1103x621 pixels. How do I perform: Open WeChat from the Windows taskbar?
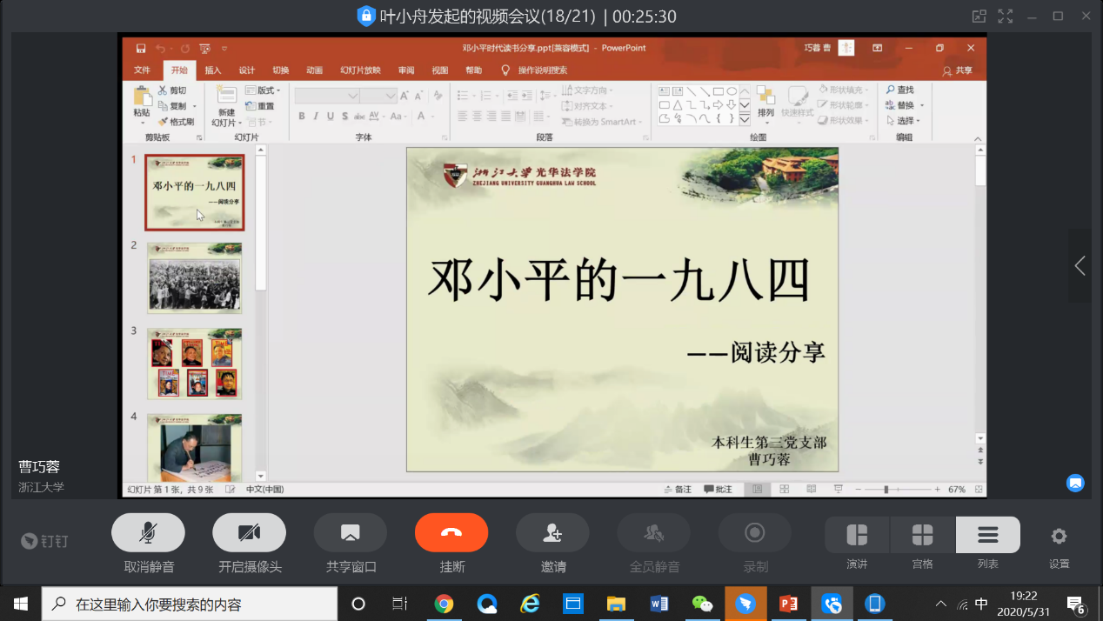pyautogui.click(x=702, y=604)
